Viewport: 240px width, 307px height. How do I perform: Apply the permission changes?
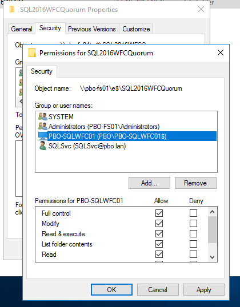tap(204, 289)
